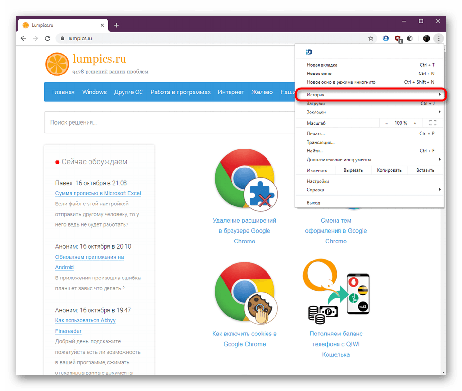Expand the История submenu
Image resolution: width=462 pixels, height=391 pixels.
coord(370,95)
